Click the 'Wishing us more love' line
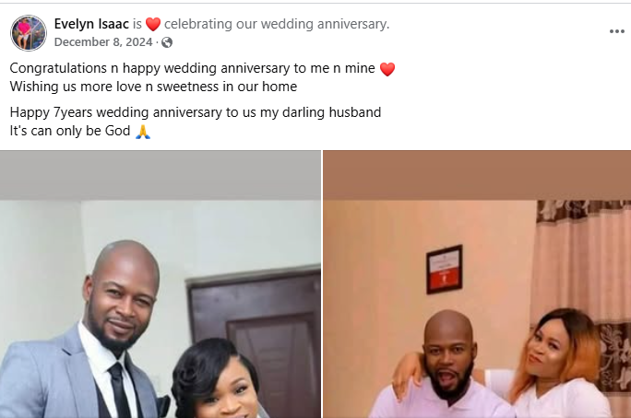This screenshot has width=631, height=418. tap(153, 87)
